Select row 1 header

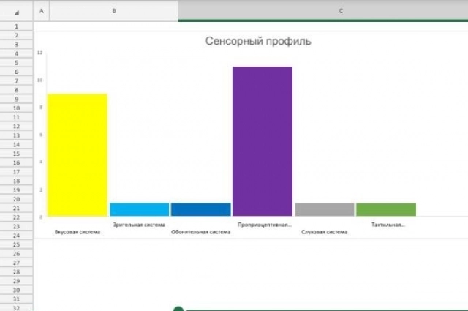click(16, 26)
